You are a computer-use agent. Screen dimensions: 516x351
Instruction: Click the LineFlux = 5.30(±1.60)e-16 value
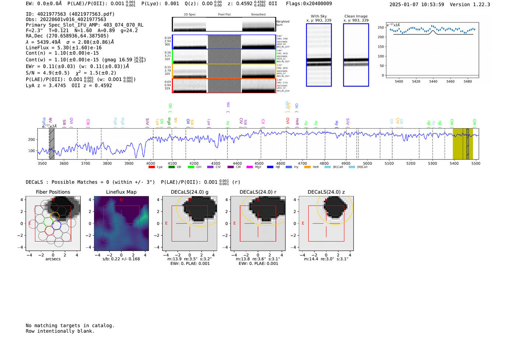pos(64,48)
